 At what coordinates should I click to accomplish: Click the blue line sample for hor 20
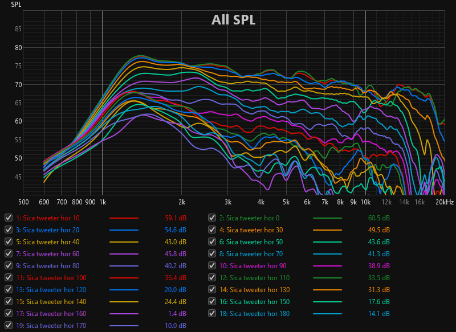(124, 229)
